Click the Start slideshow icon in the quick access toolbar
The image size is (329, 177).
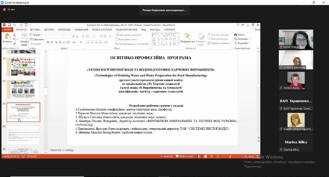(x=26, y=25)
